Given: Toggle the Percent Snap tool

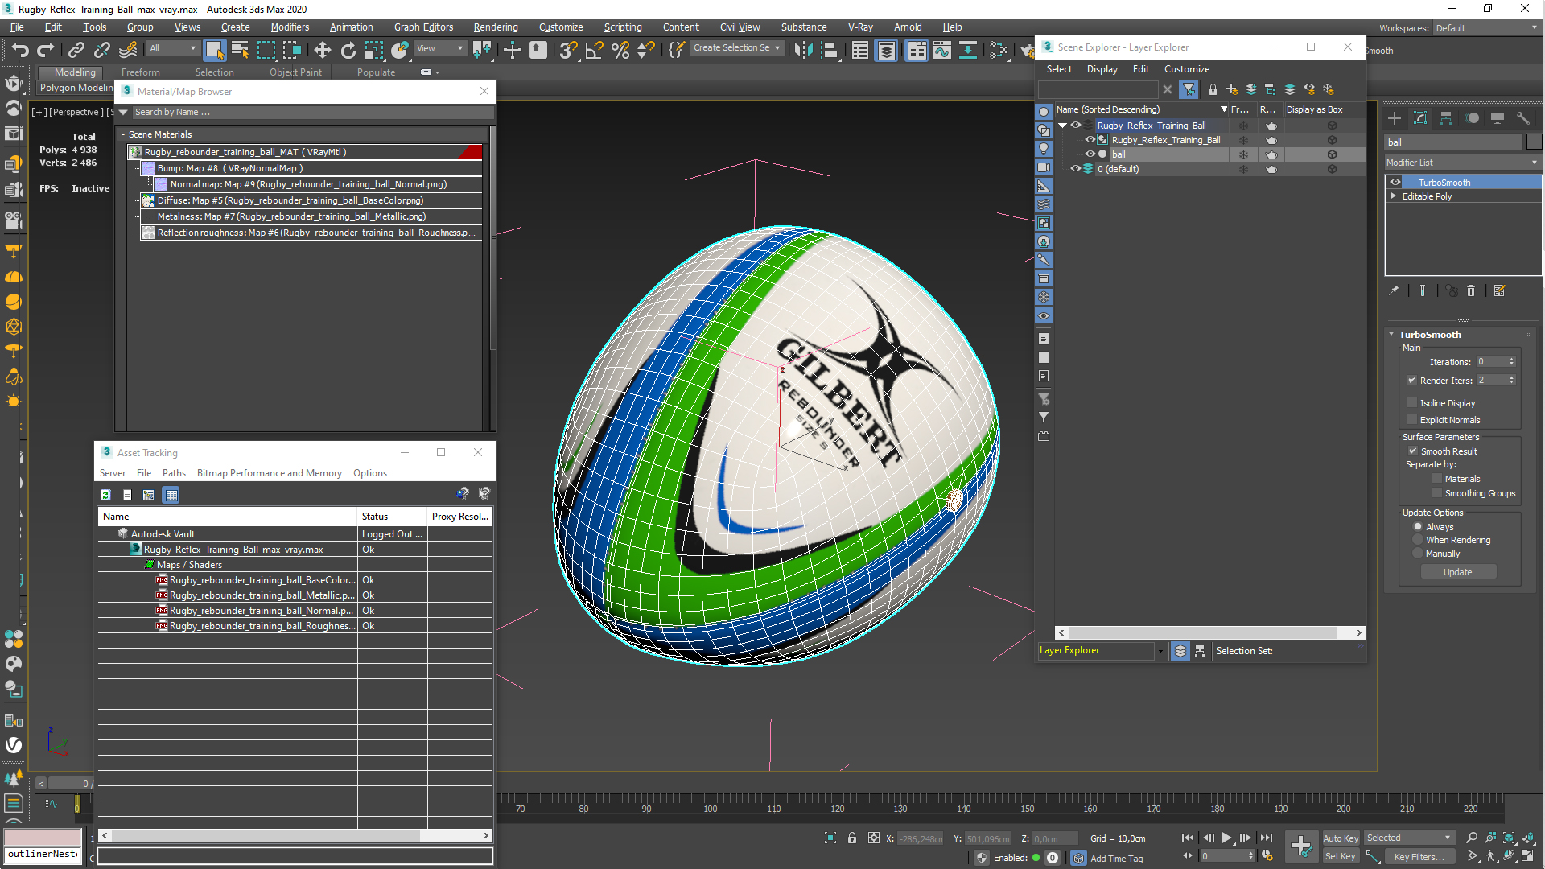Looking at the screenshot, I should [x=620, y=50].
